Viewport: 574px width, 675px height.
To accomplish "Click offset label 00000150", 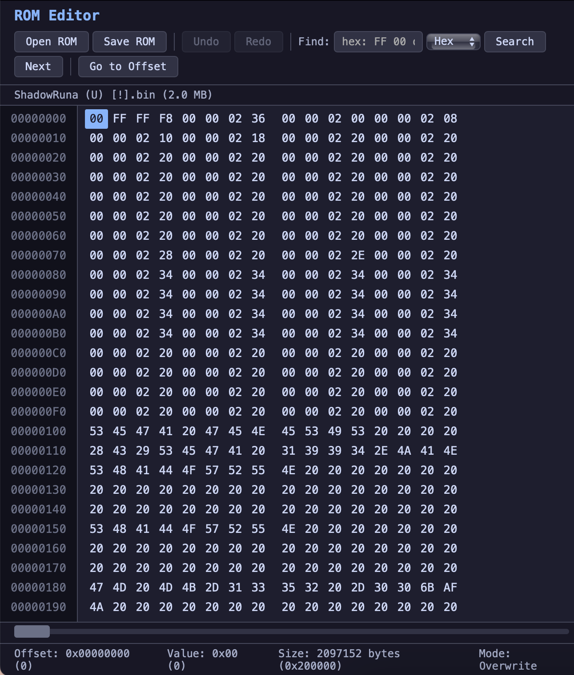I will (x=39, y=529).
